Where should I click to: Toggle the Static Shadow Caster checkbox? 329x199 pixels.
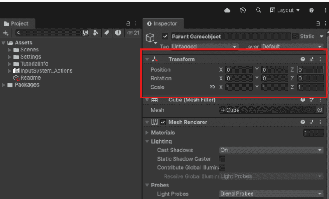[x=222, y=159]
